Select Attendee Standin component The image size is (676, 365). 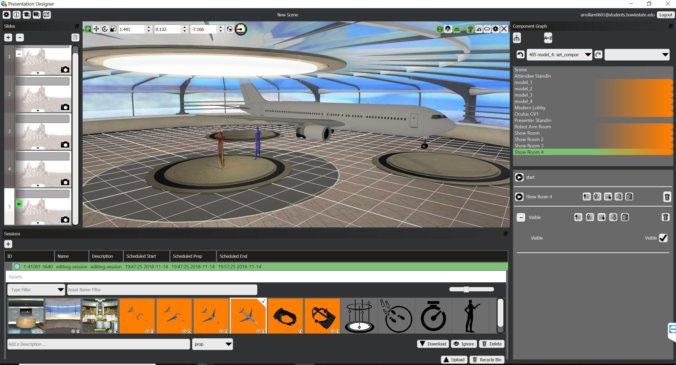point(593,76)
